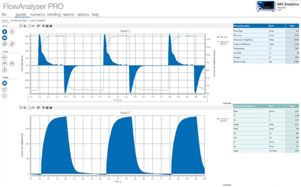Screen dimensions: 301x187
Task: Click the Volume (in Highflow) legend in Panel 2
Action: pyautogui.click(x=223, y=120)
